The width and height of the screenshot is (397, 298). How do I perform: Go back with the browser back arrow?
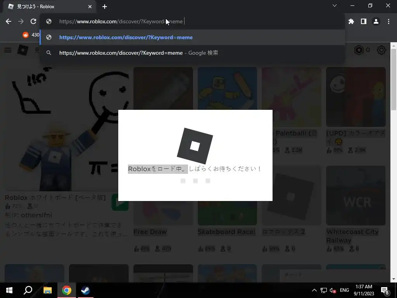(9, 22)
